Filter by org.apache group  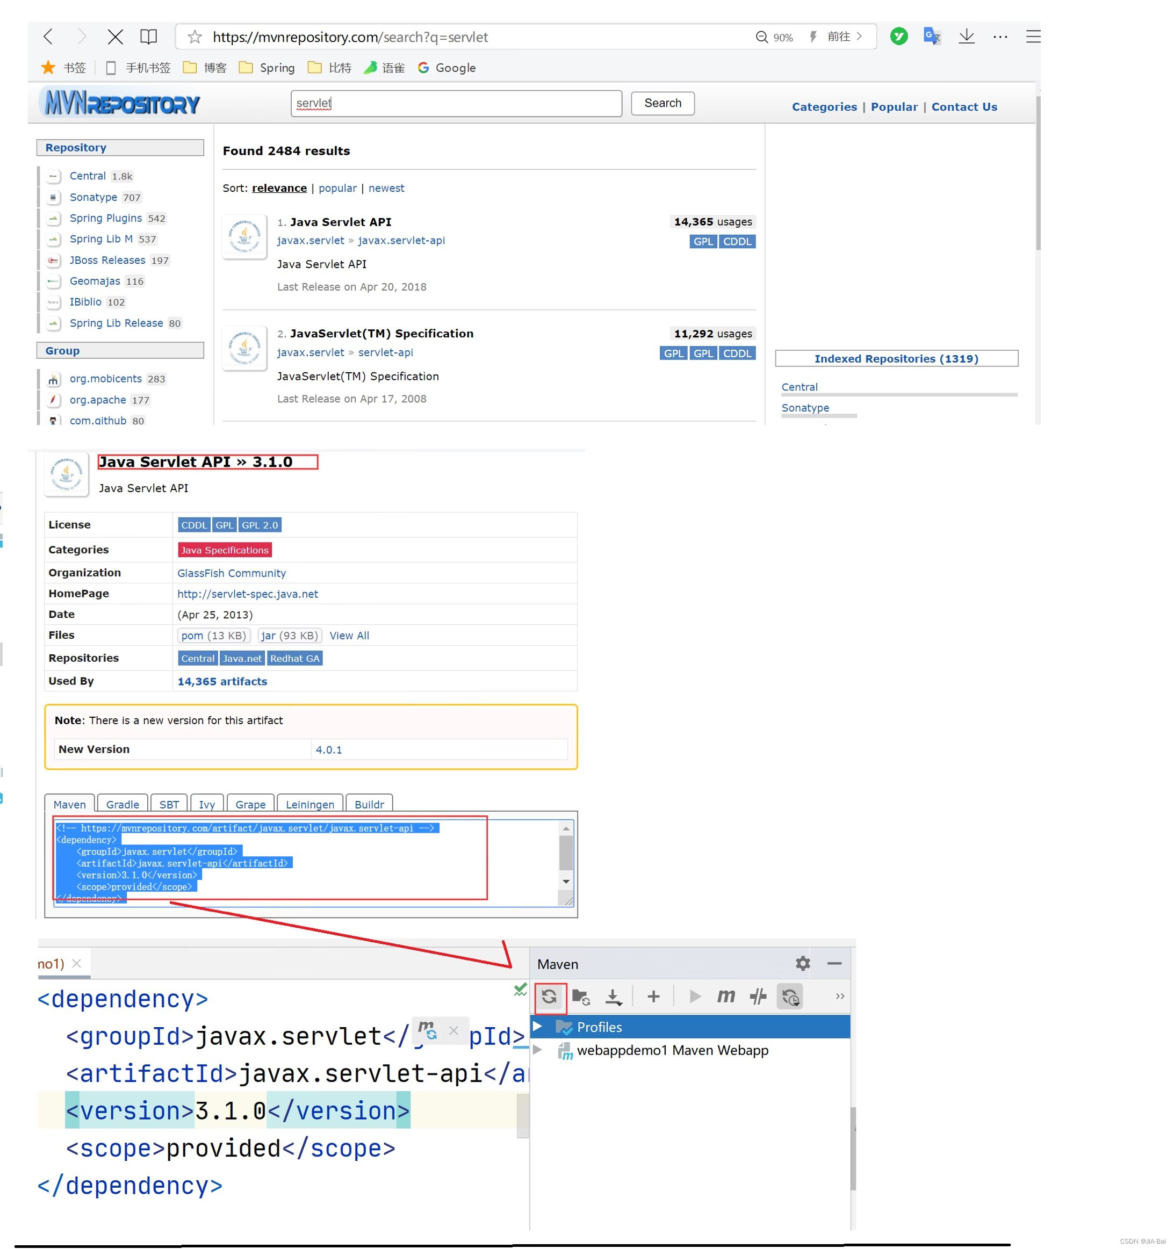point(97,400)
